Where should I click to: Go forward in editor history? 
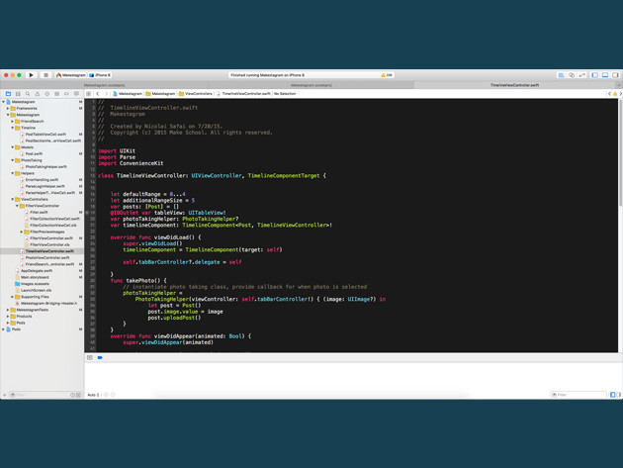click(x=106, y=94)
